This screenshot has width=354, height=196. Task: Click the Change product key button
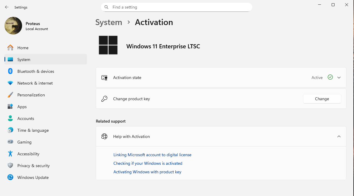coord(322,99)
